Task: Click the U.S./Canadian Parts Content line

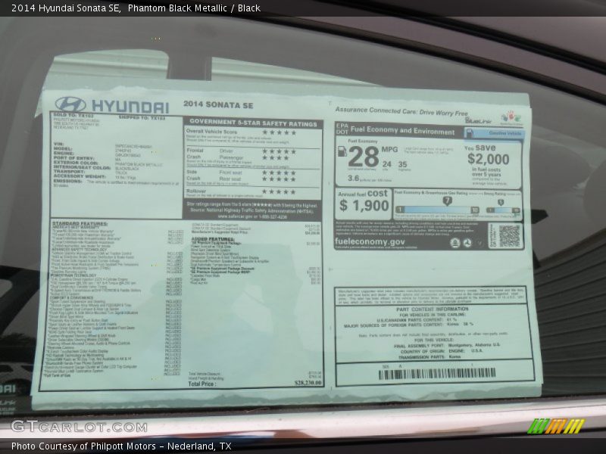Action: click(x=417, y=320)
